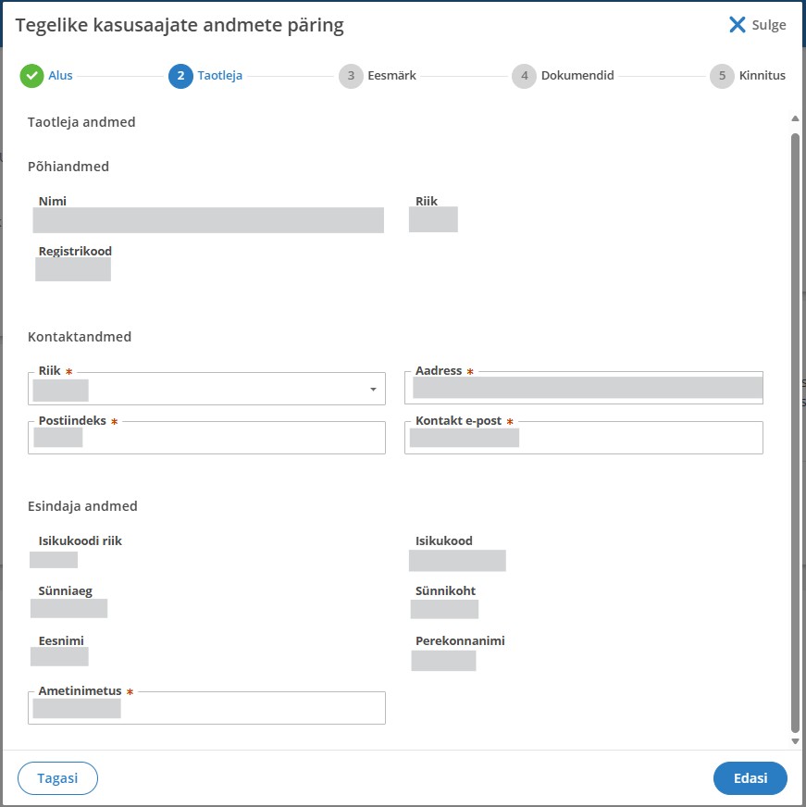The width and height of the screenshot is (806, 807).
Task: Click into the Postiindeks input field
Action: 206,438
